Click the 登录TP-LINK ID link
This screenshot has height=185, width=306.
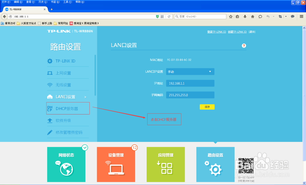tap(216, 32)
